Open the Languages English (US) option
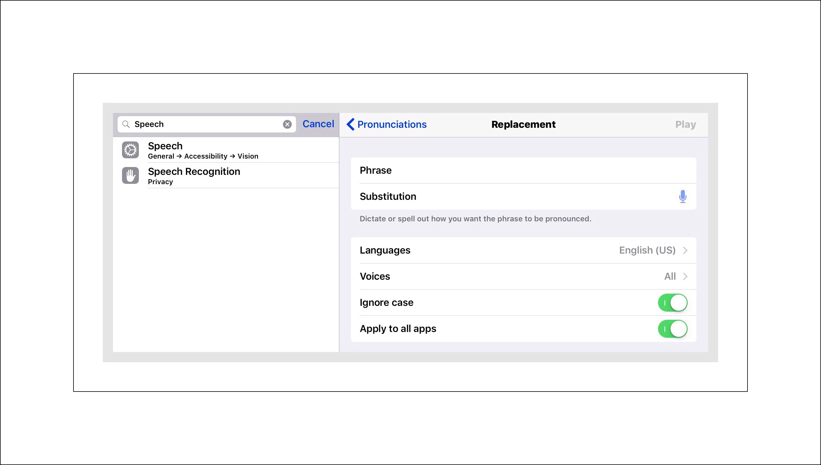This screenshot has width=821, height=465. [x=647, y=250]
